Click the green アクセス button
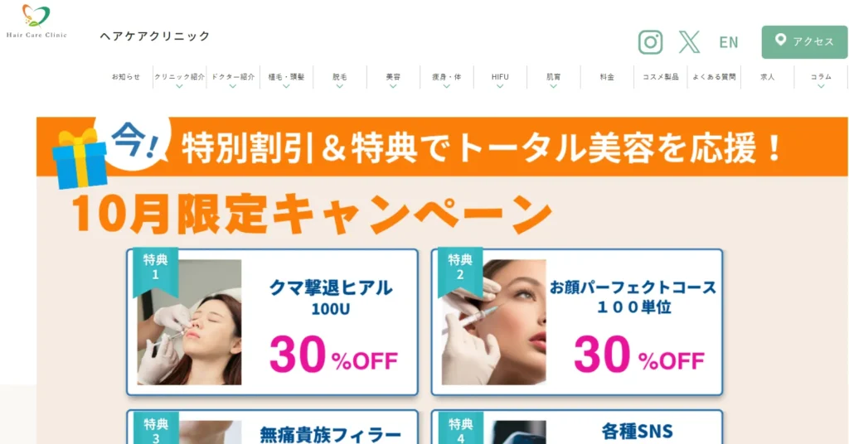 [x=804, y=41]
